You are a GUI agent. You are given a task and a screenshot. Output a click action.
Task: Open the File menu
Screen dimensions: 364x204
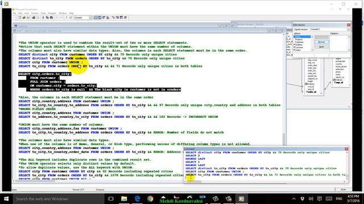(x=14, y=13)
